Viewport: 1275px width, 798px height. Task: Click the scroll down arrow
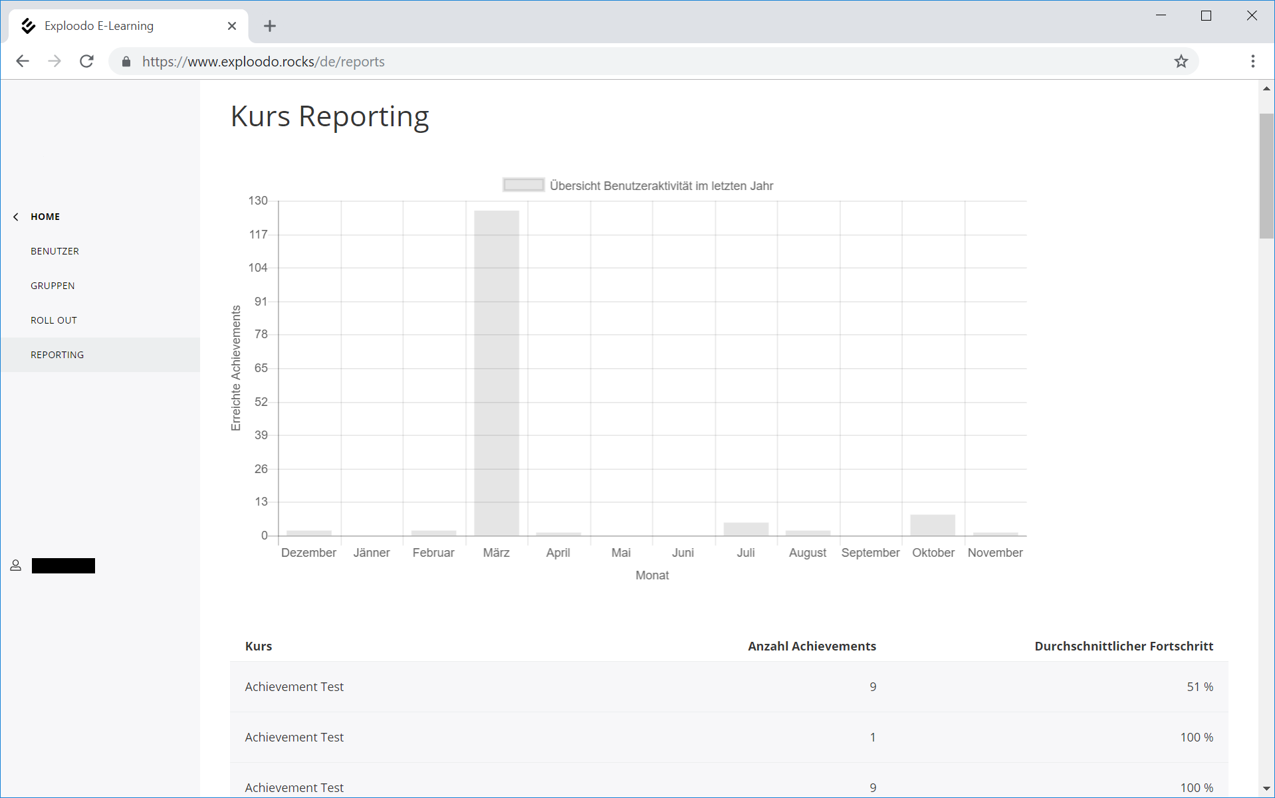[x=1266, y=789]
